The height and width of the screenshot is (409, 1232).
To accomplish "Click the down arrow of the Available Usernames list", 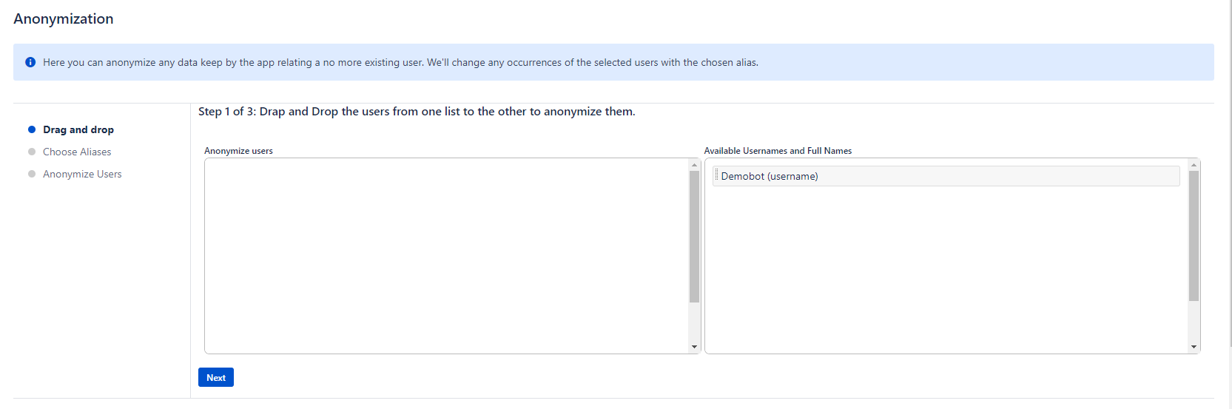I will [x=1194, y=346].
